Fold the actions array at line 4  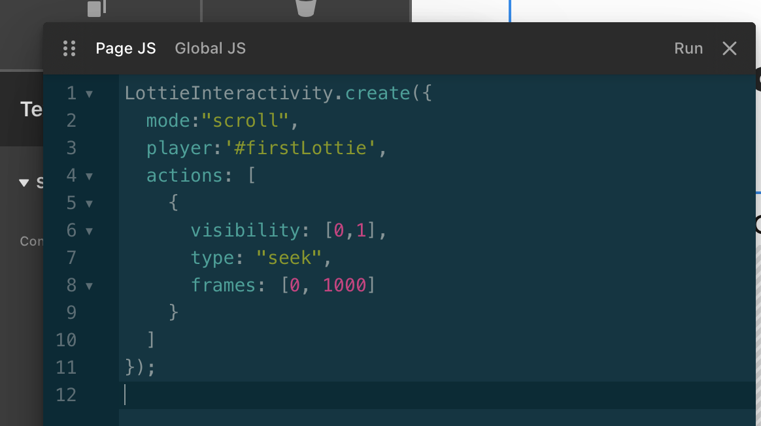89,176
